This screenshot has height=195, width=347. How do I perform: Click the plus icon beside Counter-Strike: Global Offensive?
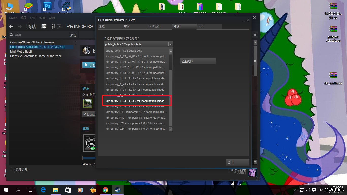(x=76, y=42)
